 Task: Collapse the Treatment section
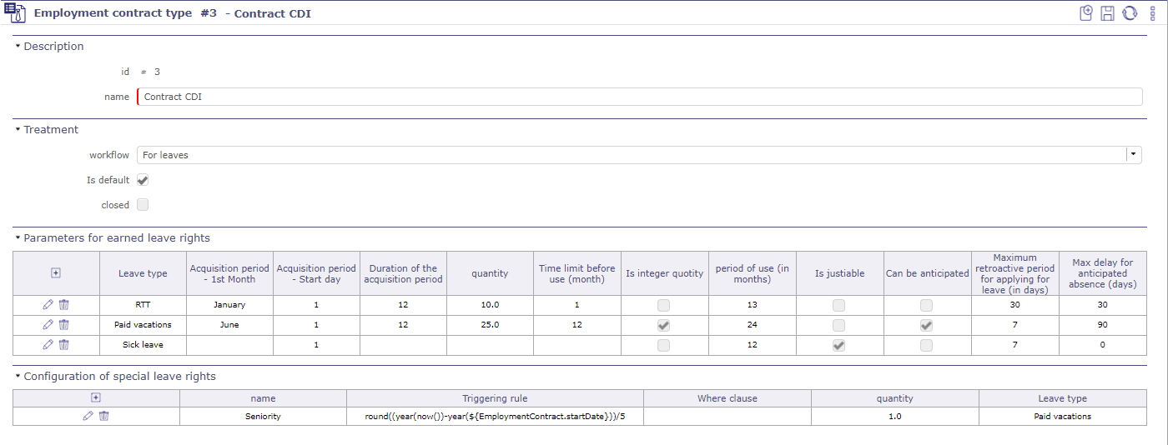pyautogui.click(x=18, y=130)
